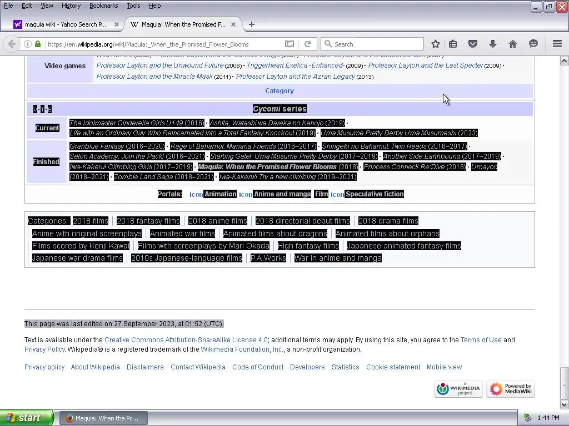The width and height of the screenshot is (569, 426).
Task: Toggle reader view icon
Action: click(x=289, y=44)
